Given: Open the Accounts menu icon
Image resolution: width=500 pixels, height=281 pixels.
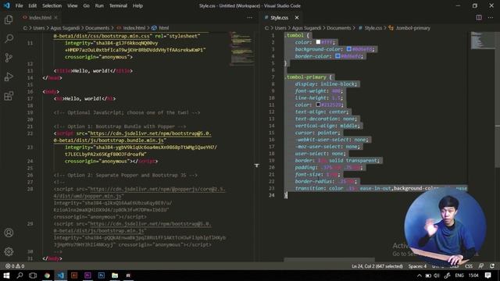Looking at the screenshot, I should (9, 233).
